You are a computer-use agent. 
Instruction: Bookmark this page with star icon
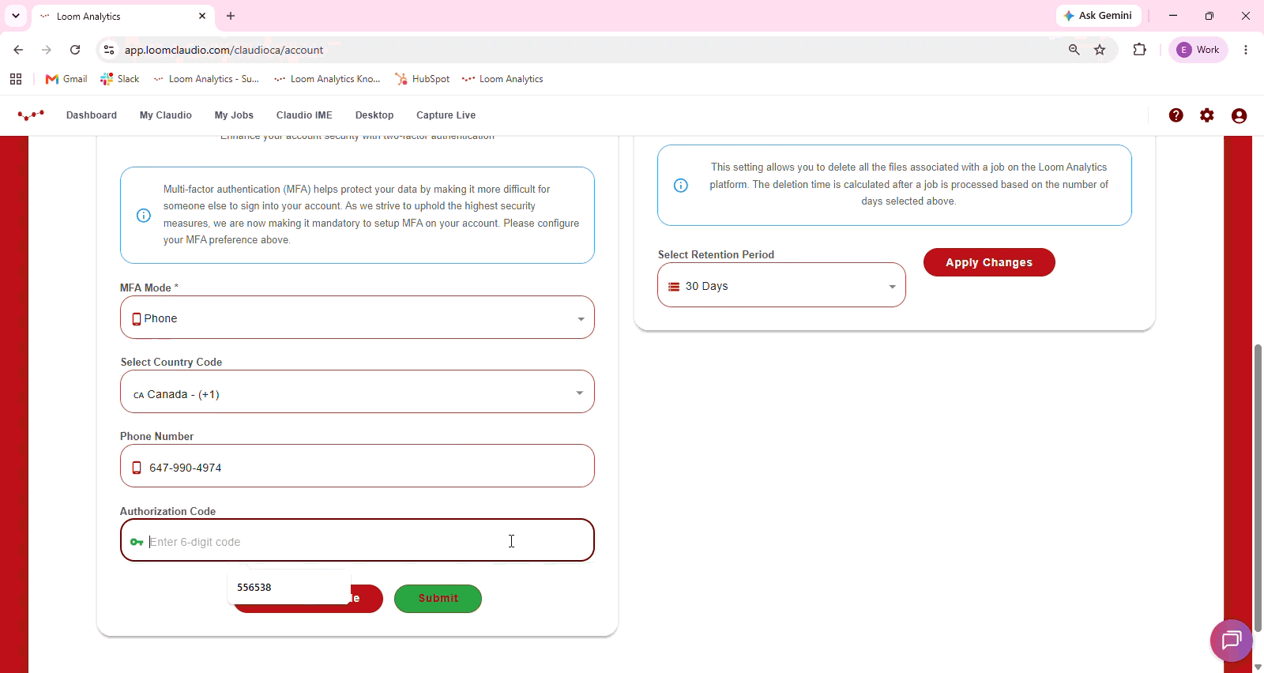click(x=1100, y=50)
